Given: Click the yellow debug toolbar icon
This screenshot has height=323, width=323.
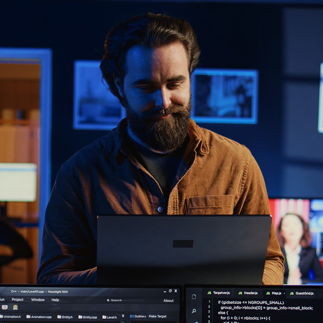Looking at the screenshot, I should pyautogui.click(x=15, y=307).
